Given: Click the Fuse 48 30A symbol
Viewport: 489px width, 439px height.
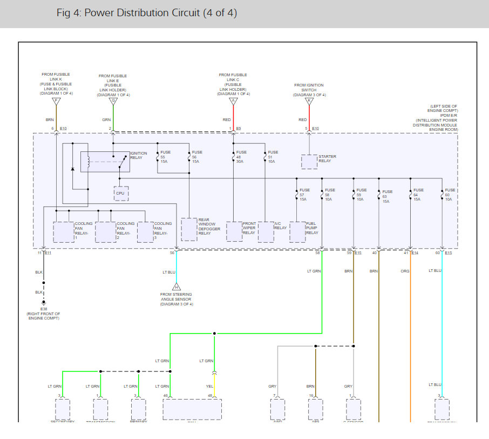Looking at the screenshot, I should [x=233, y=157].
